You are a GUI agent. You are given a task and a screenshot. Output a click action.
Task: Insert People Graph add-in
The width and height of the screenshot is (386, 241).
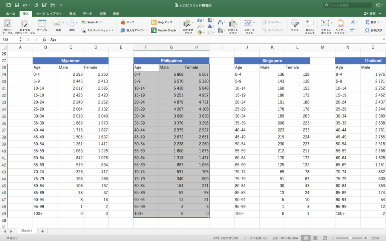[x=164, y=30]
